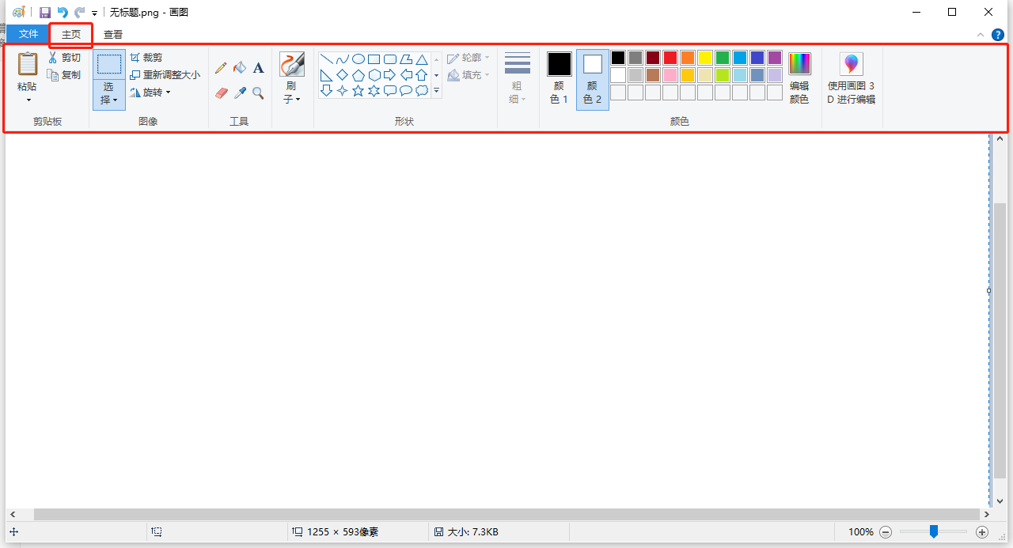This screenshot has width=1013, height=548.
Task: Click the 重新调整大小 button
Action: (x=165, y=75)
